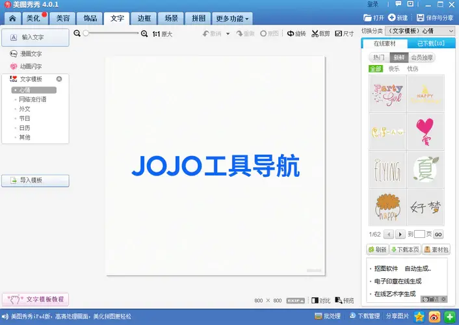Select the 网络流行语 category

[x=33, y=99]
